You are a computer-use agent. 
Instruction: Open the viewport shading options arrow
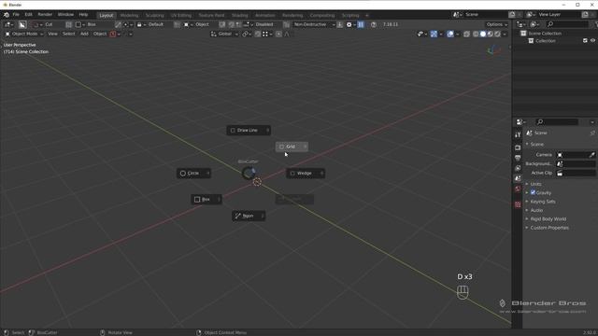pyautogui.click(x=505, y=34)
